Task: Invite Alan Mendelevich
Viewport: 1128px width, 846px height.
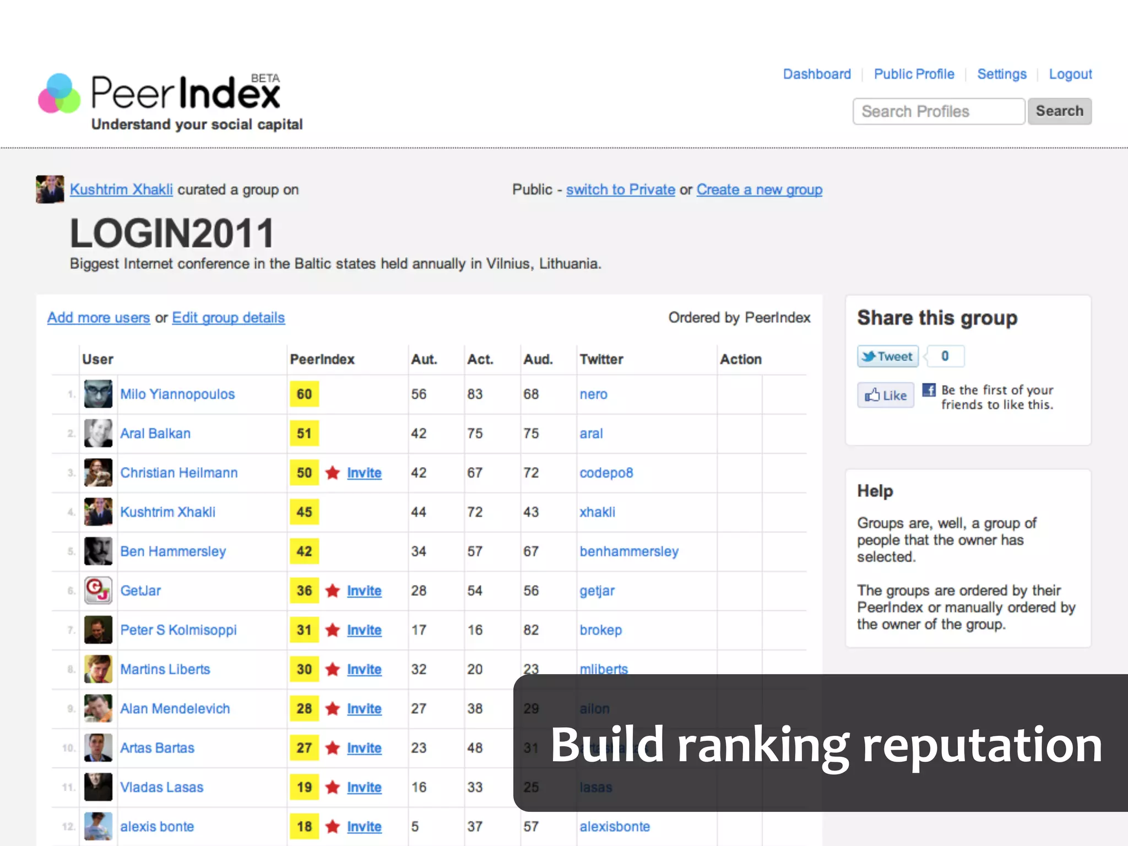Action: pyautogui.click(x=364, y=709)
